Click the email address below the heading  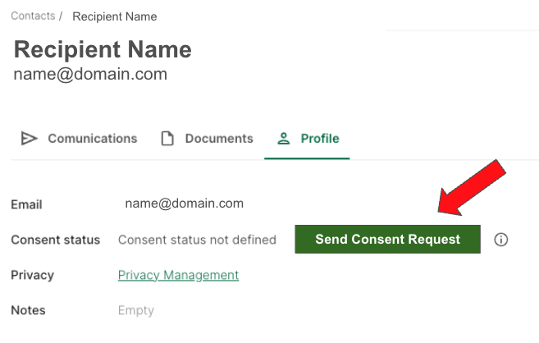pos(90,75)
